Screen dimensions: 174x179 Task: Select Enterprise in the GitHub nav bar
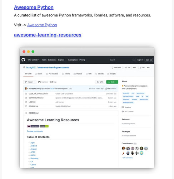pyautogui.click(x=52, y=60)
